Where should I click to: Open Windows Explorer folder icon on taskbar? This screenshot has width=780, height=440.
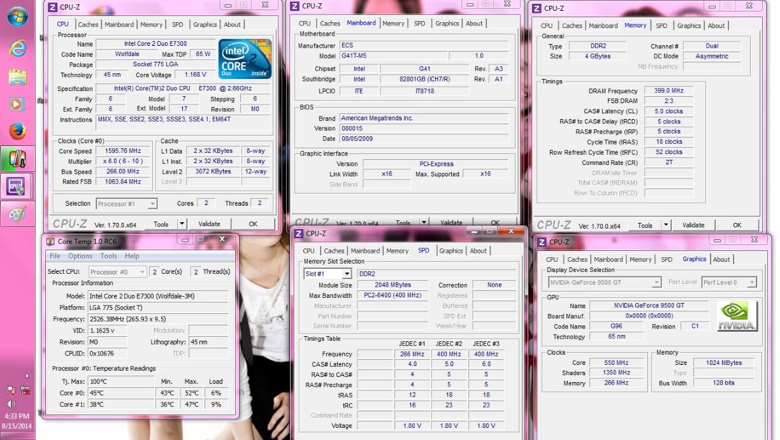(x=17, y=77)
